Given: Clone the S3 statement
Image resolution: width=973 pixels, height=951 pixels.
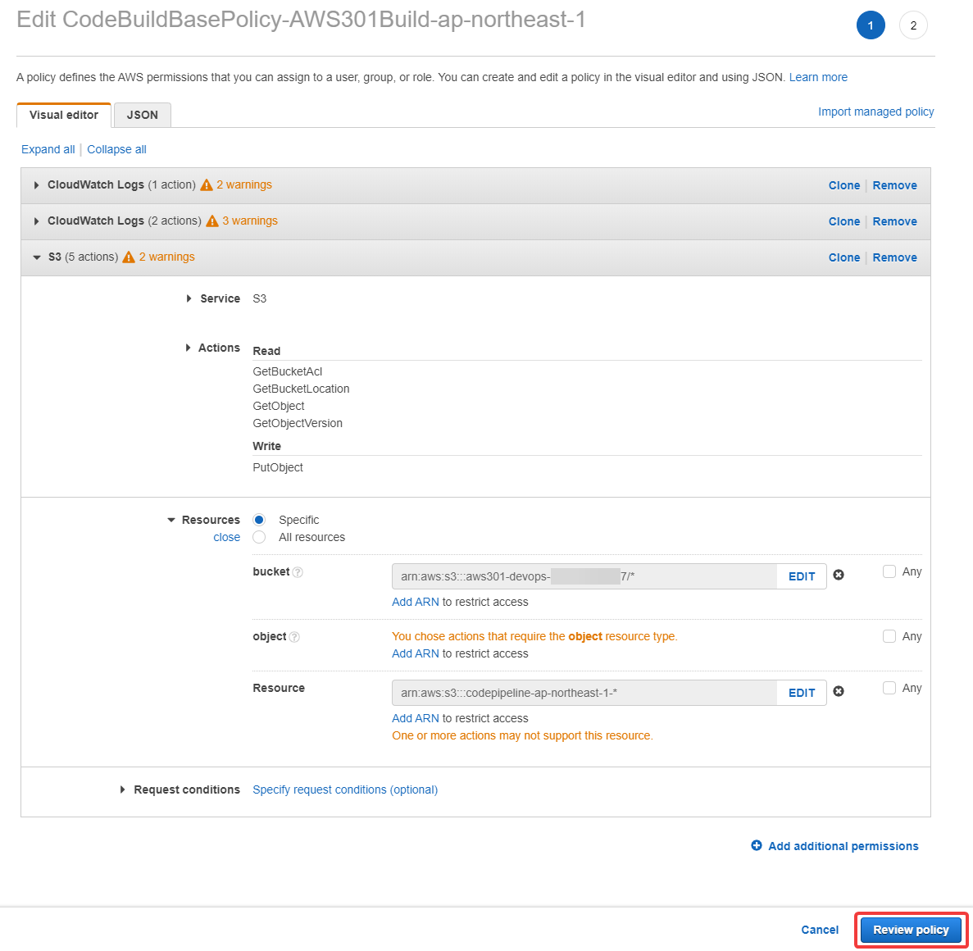Looking at the screenshot, I should (x=844, y=257).
